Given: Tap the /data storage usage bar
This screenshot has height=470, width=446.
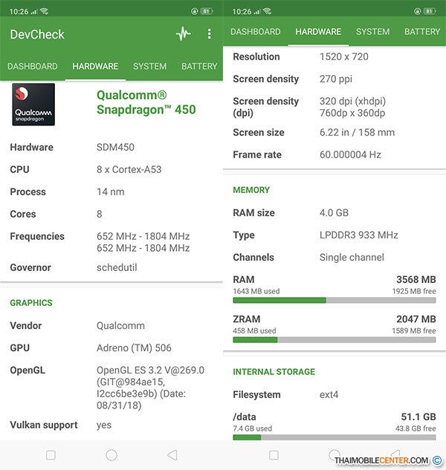Looking at the screenshot, I should tap(334, 437).
